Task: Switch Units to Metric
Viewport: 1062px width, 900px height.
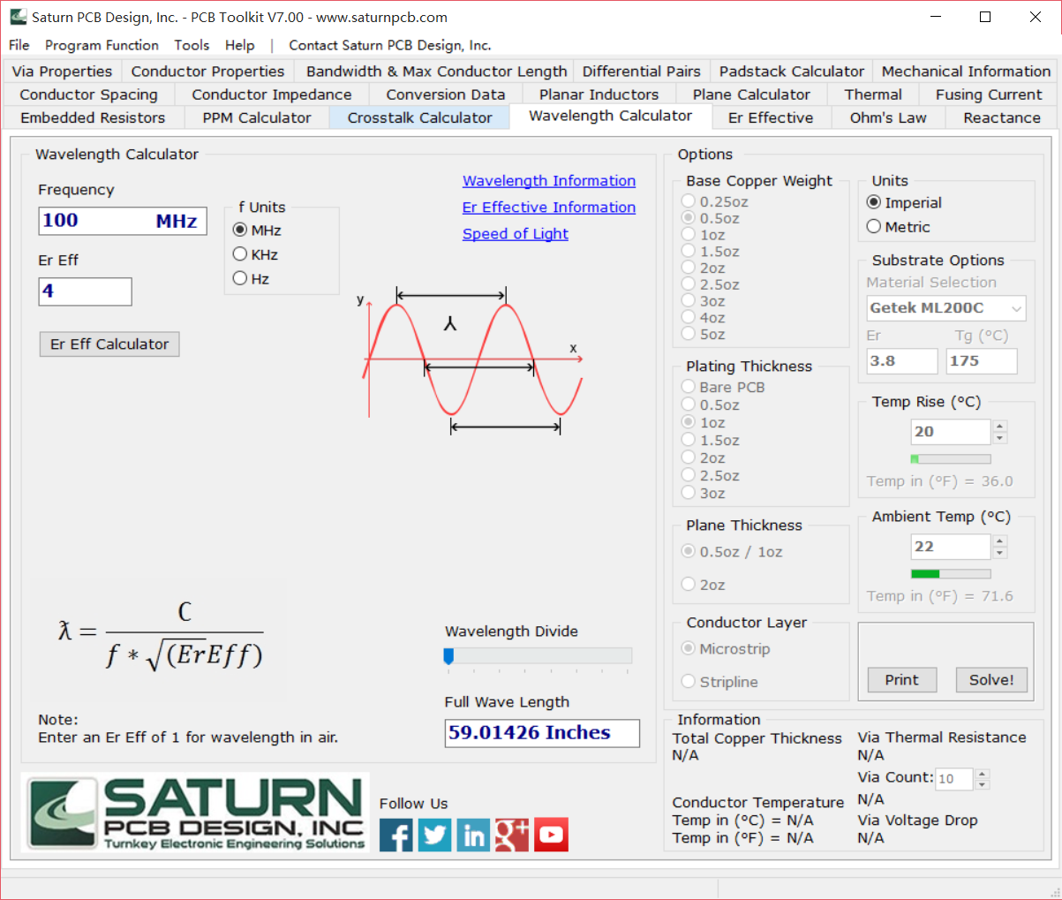Action: 874,226
